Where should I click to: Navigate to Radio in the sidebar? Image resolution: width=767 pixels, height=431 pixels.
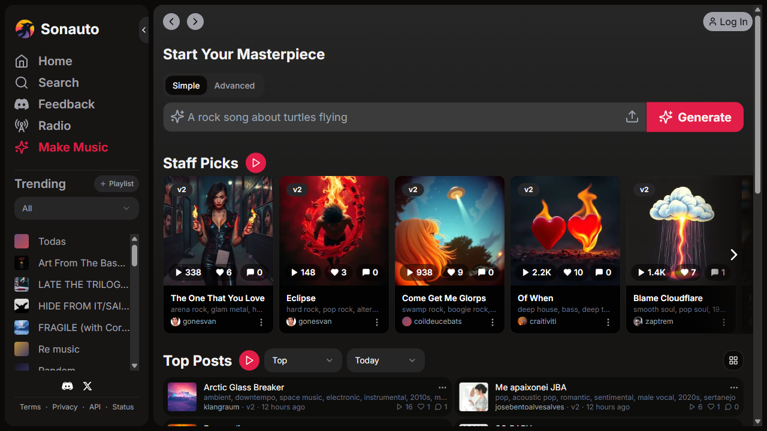(55, 126)
